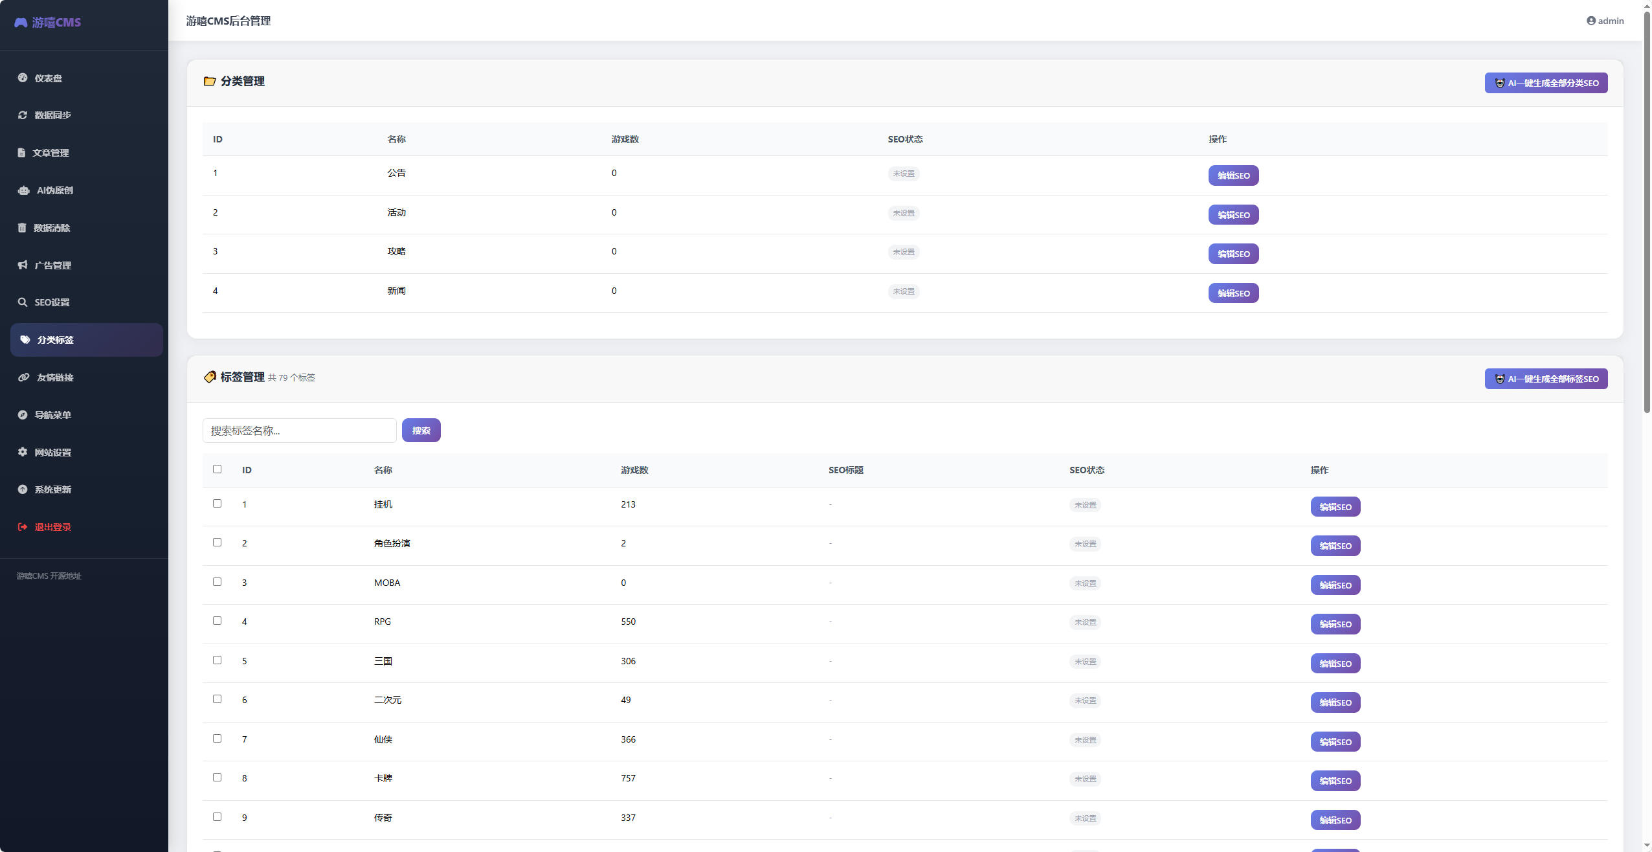
Task: Check the box for tag 挂机
Action: [217, 503]
